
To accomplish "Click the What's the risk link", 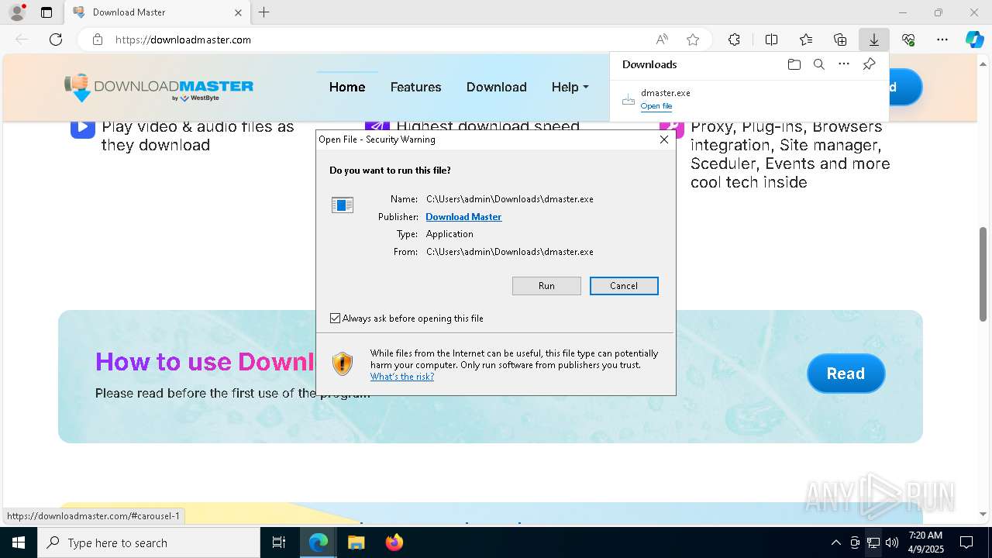I will pos(401,377).
